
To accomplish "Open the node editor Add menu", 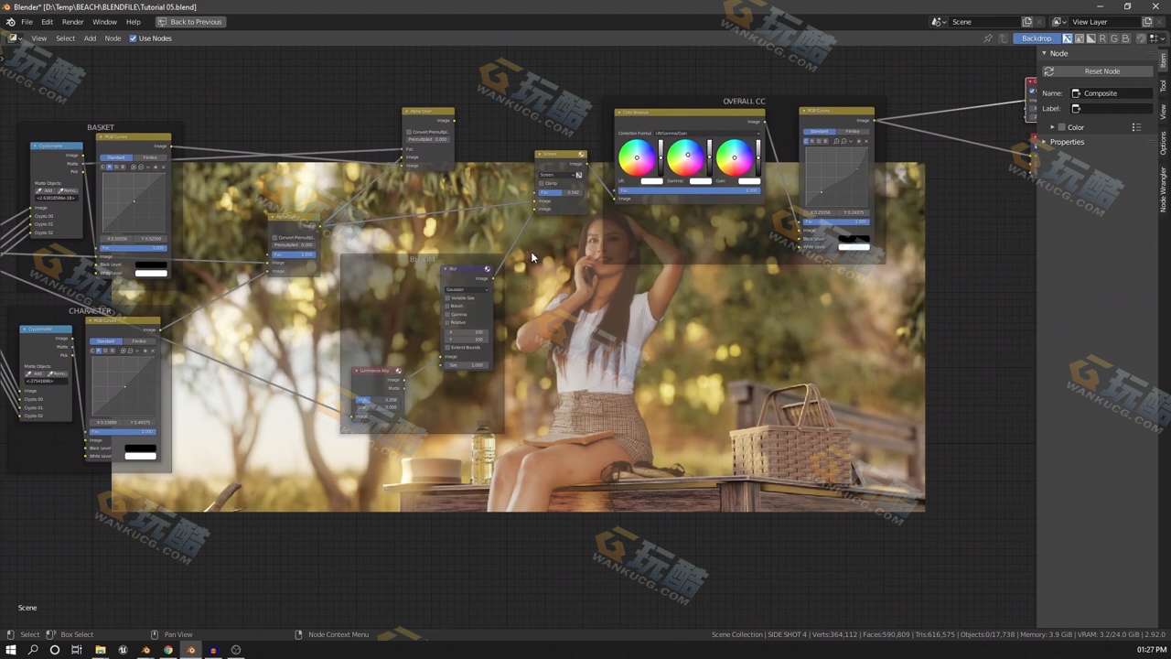I will (x=90, y=38).
